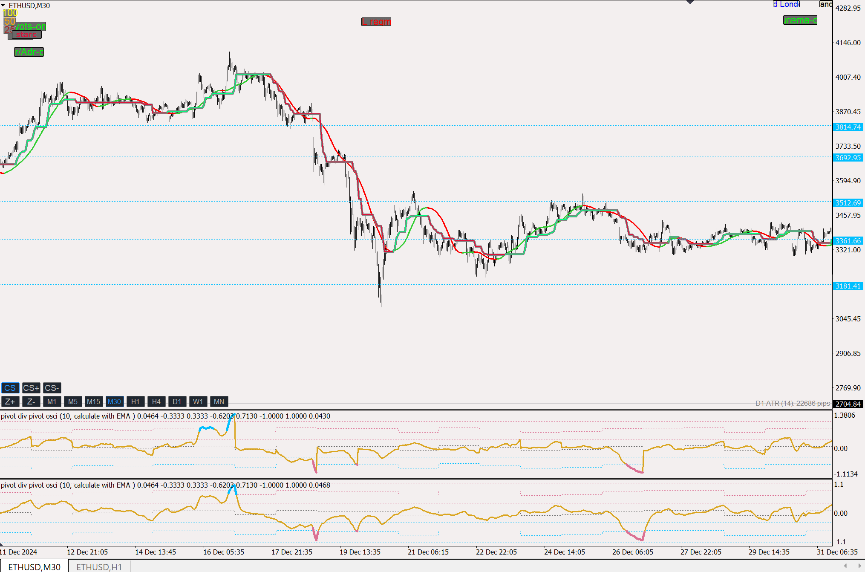Viewport: 865px width, 572px height.
Task: Toggle the red starc indicator button
Action: (x=26, y=35)
